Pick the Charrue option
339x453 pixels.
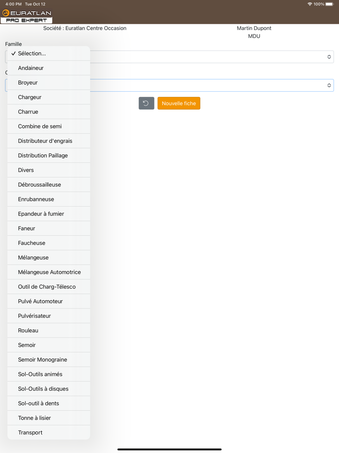pos(48,112)
